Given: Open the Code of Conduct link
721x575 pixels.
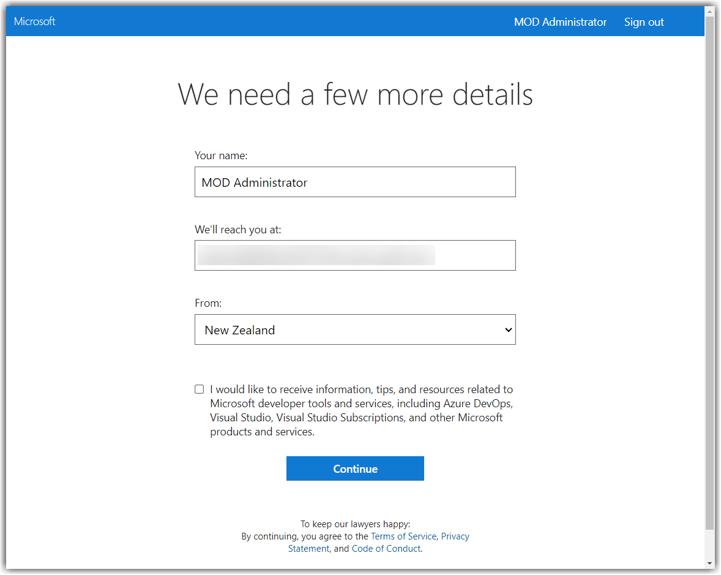Looking at the screenshot, I should pyautogui.click(x=386, y=548).
